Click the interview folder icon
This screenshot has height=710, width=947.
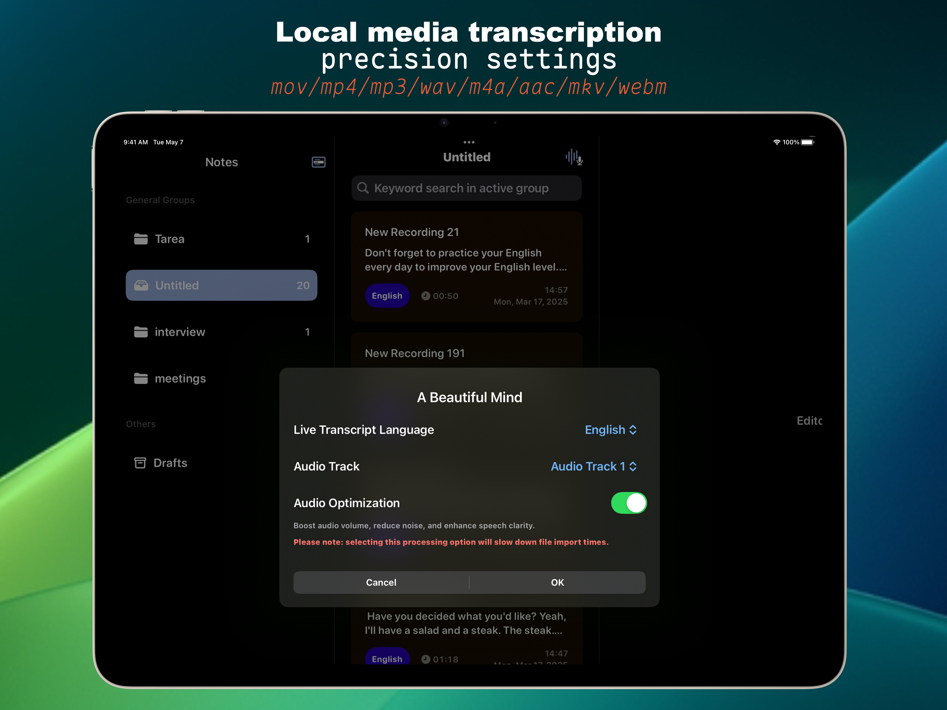141,332
